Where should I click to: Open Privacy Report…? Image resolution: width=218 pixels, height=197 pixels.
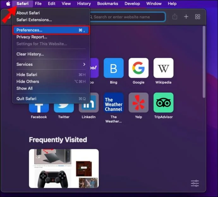click(51, 37)
